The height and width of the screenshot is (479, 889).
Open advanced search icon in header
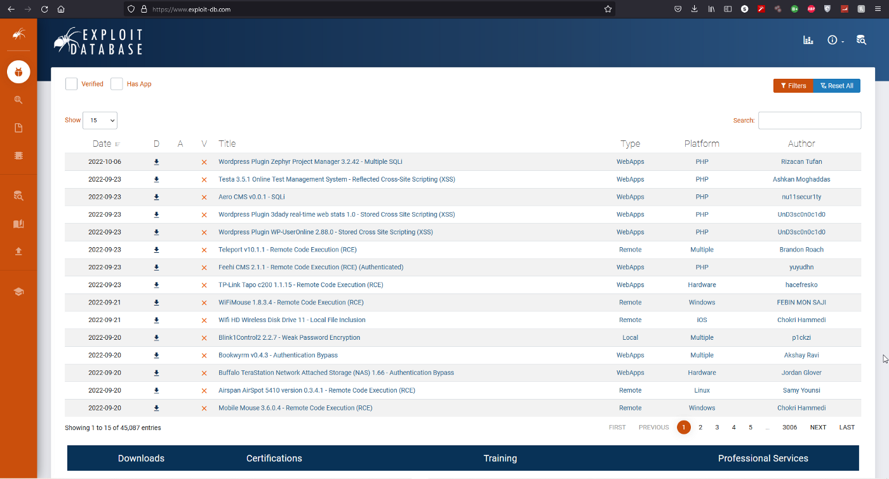click(861, 40)
